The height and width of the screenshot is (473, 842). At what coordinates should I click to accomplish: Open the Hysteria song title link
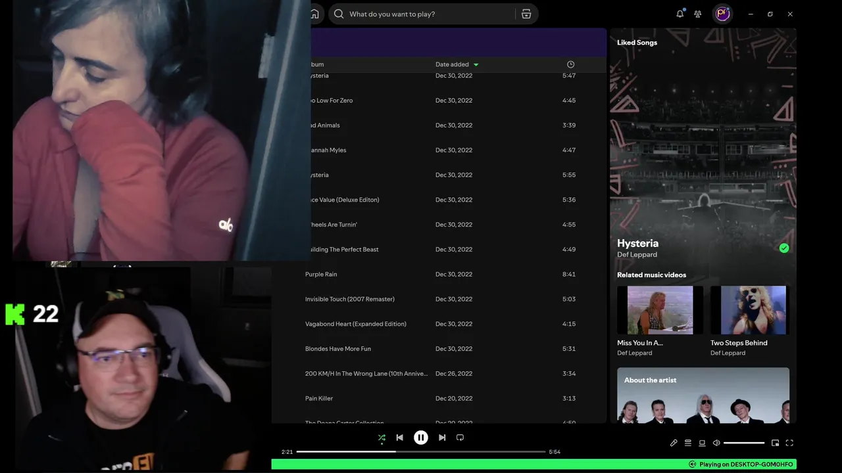tap(637, 243)
